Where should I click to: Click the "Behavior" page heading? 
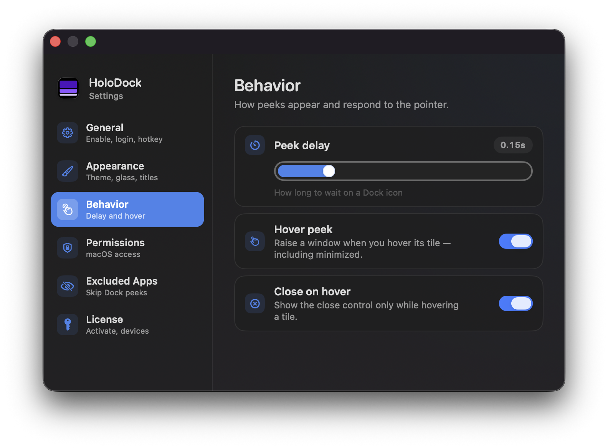tap(267, 86)
